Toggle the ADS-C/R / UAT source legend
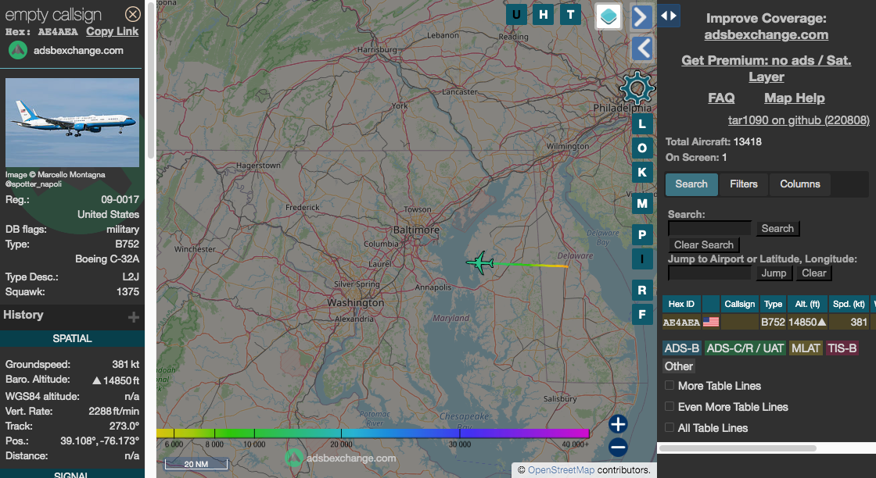The height and width of the screenshot is (478, 876). click(x=745, y=348)
